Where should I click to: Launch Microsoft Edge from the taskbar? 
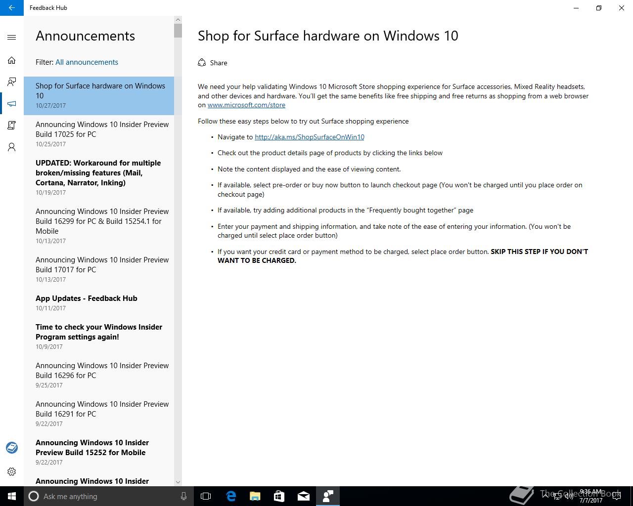[231, 496]
